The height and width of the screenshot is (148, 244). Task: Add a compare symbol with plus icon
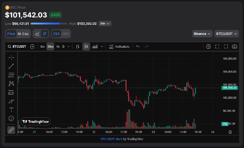point(32,46)
